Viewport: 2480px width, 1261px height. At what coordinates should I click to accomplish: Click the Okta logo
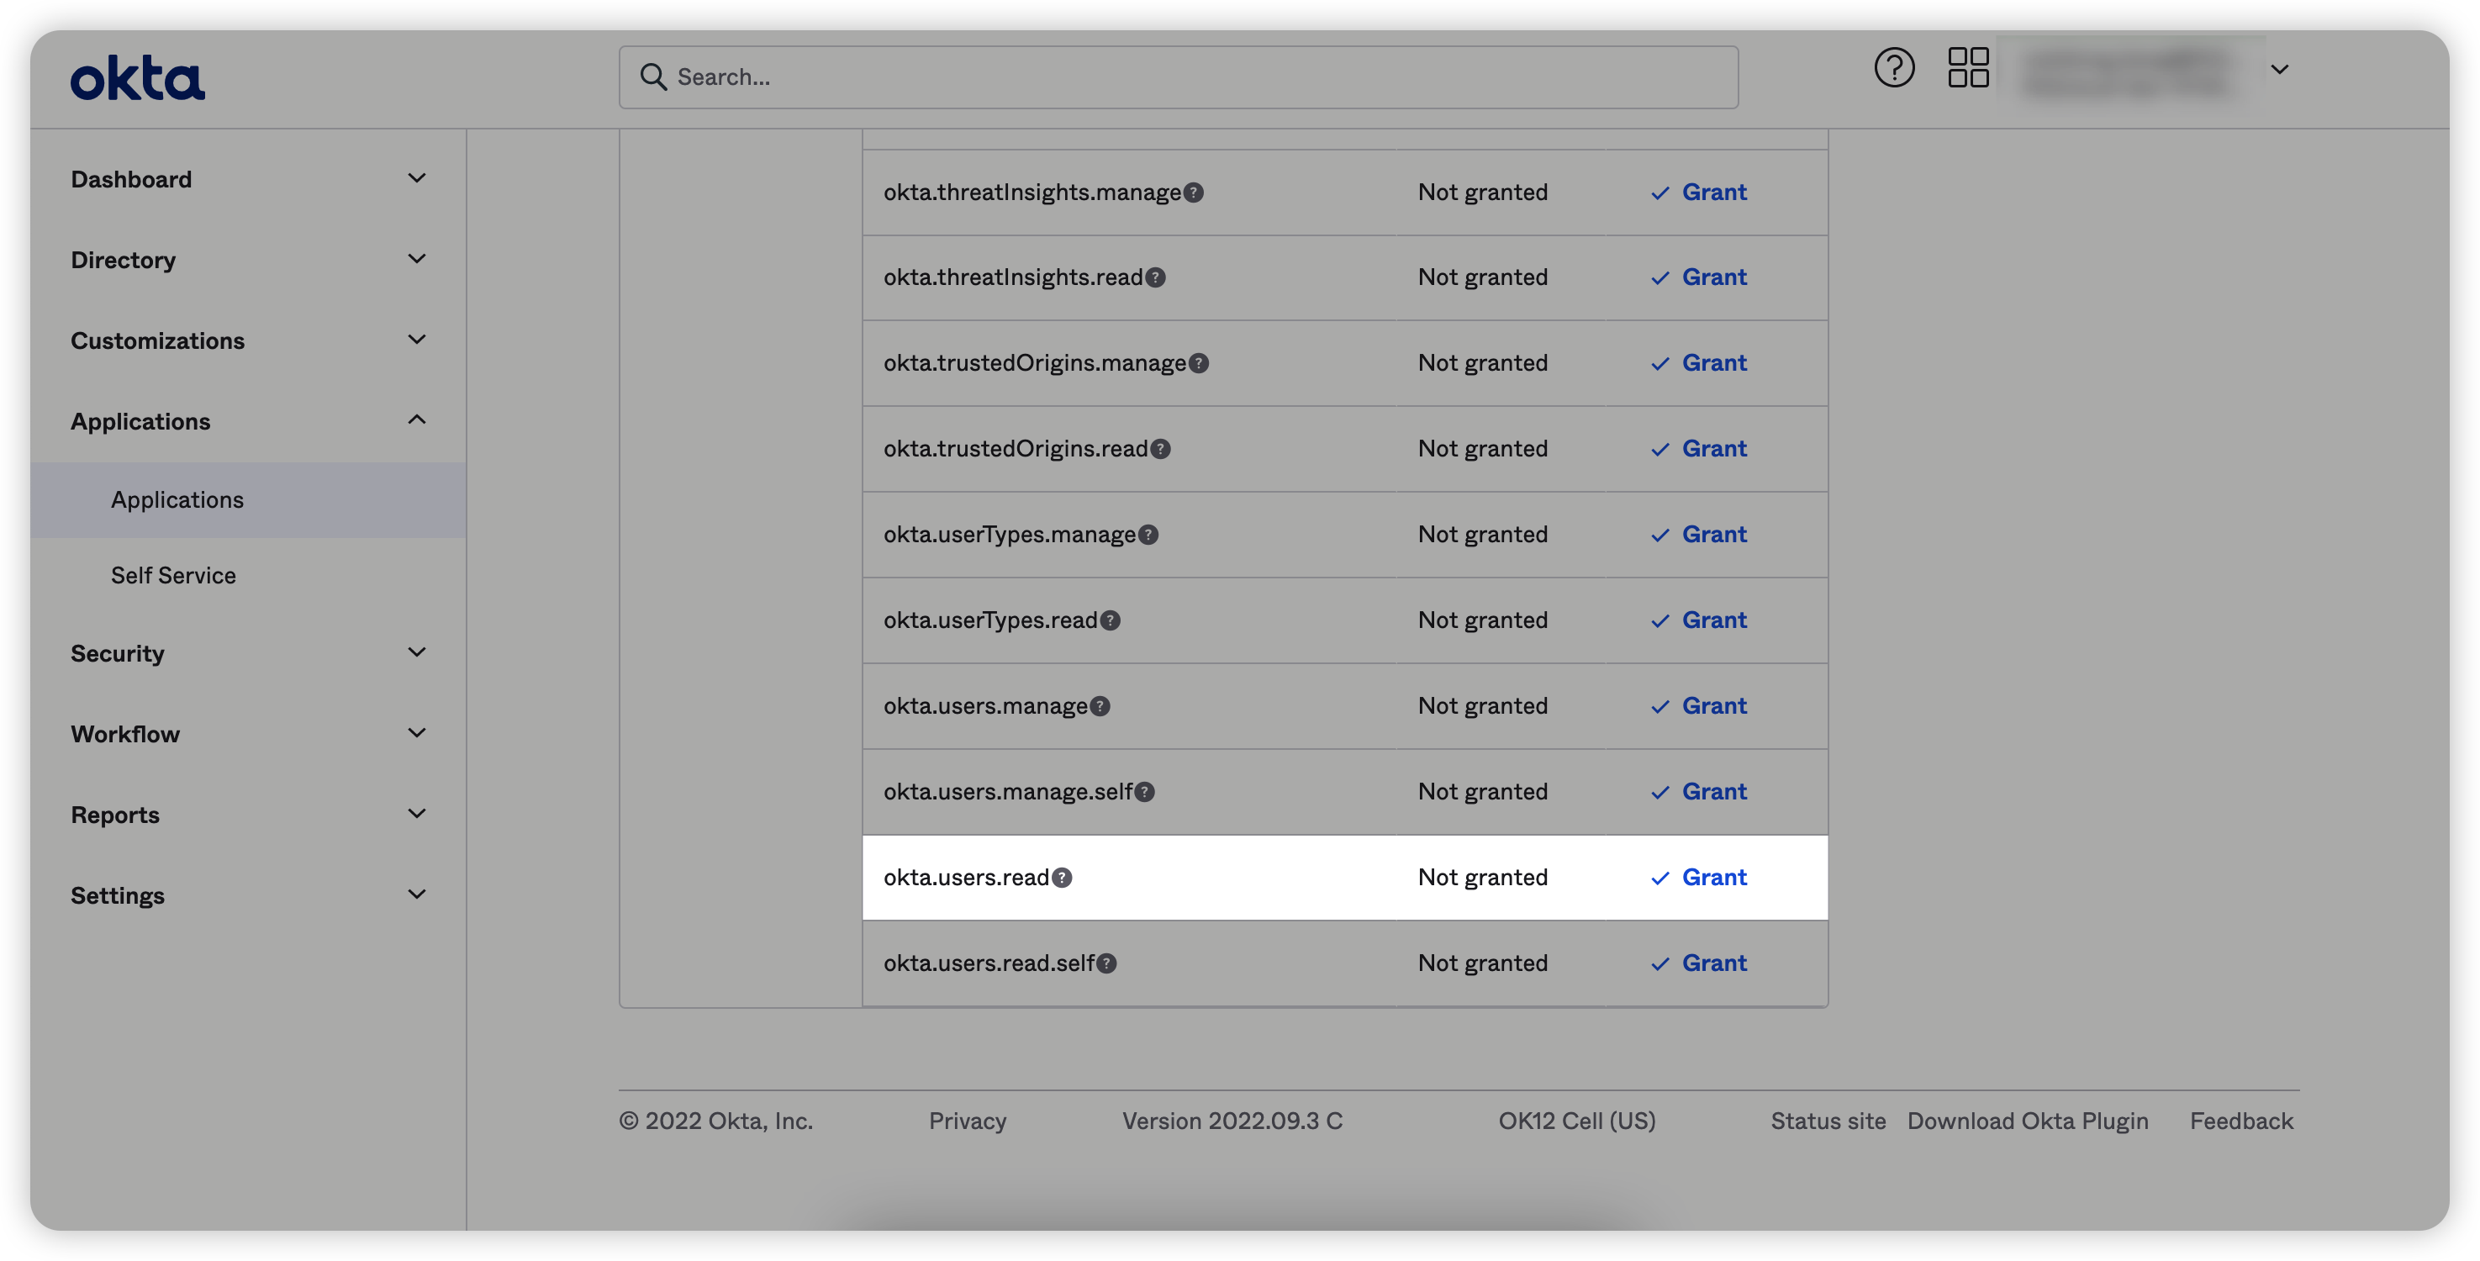click(138, 78)
